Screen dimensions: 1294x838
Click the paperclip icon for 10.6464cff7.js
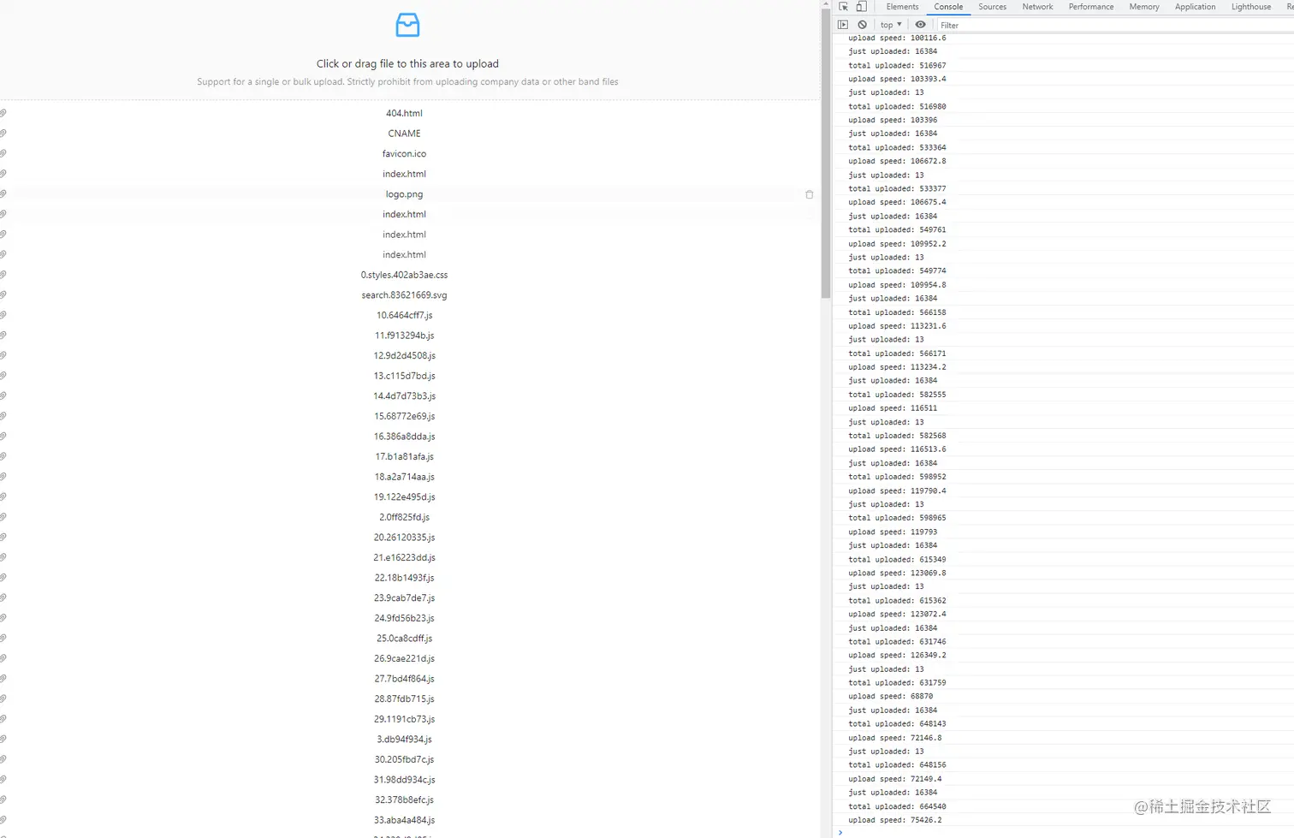(3, 315)
